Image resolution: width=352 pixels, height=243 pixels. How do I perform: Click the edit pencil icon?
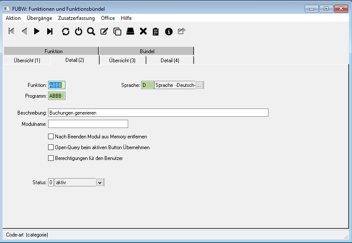pos(104,31)
